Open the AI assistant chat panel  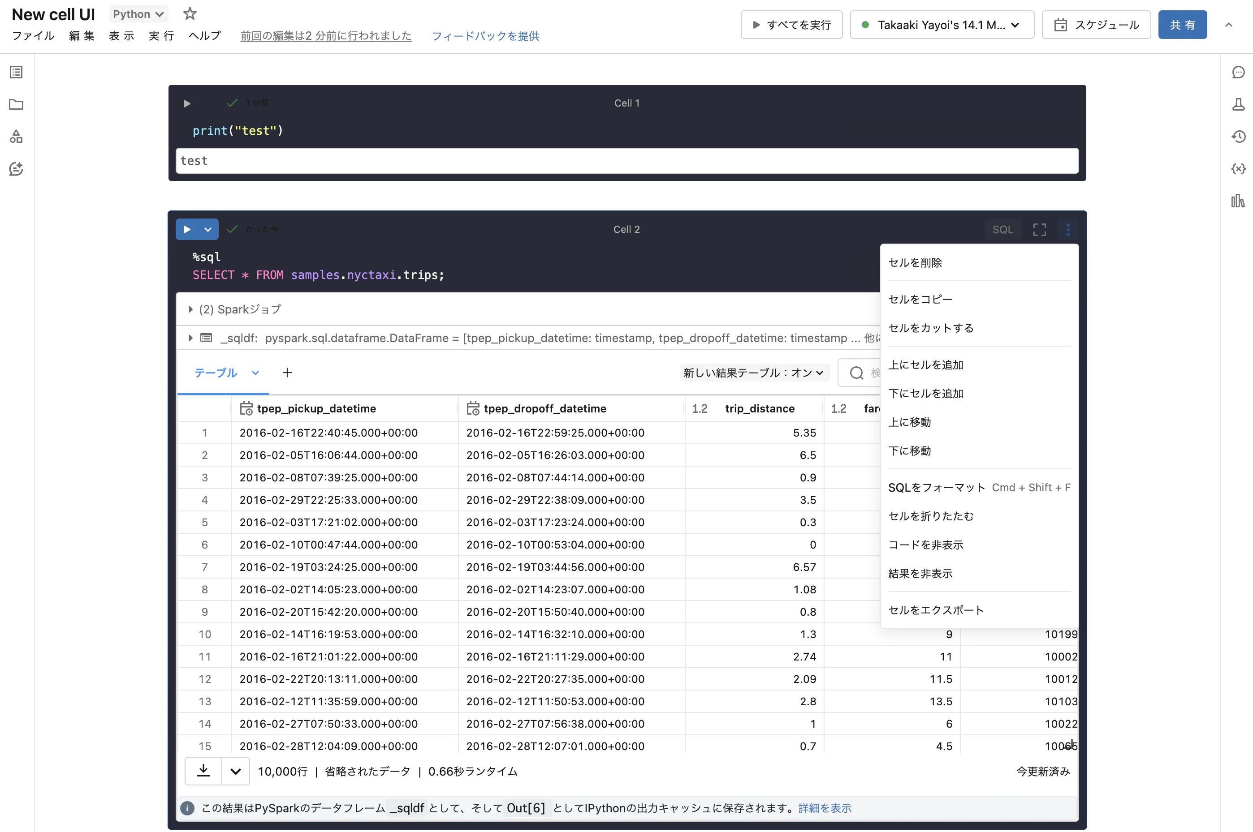click(16, 169)
